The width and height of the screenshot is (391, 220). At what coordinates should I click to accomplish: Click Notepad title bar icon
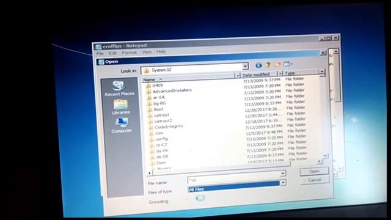tap(98, 46)
